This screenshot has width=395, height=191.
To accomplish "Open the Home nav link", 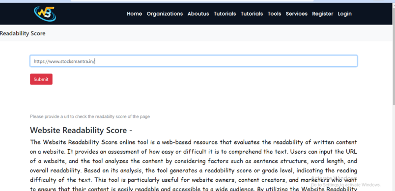I will point(134,14).
